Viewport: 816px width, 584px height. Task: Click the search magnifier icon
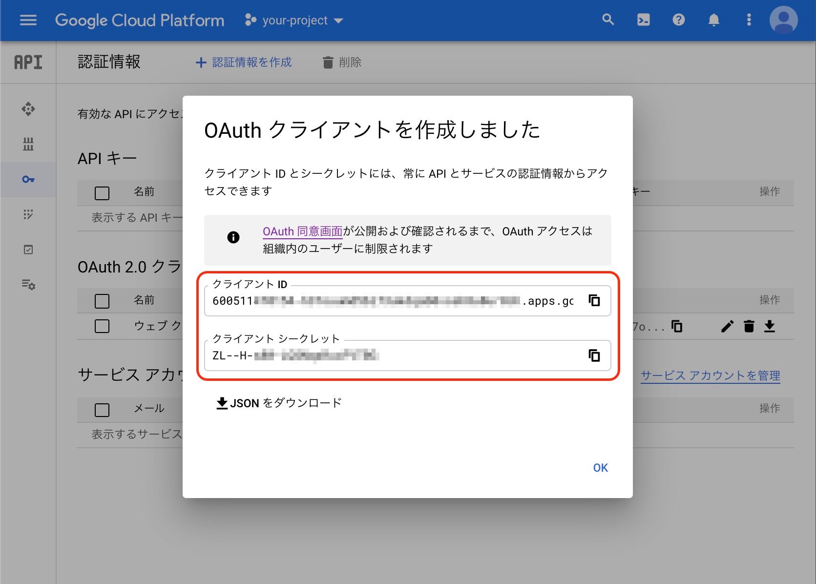coord(608,20)
